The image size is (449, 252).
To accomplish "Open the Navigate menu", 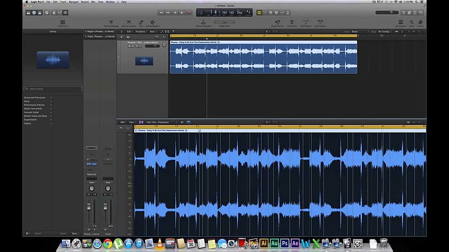I will (x=73, y=2).
